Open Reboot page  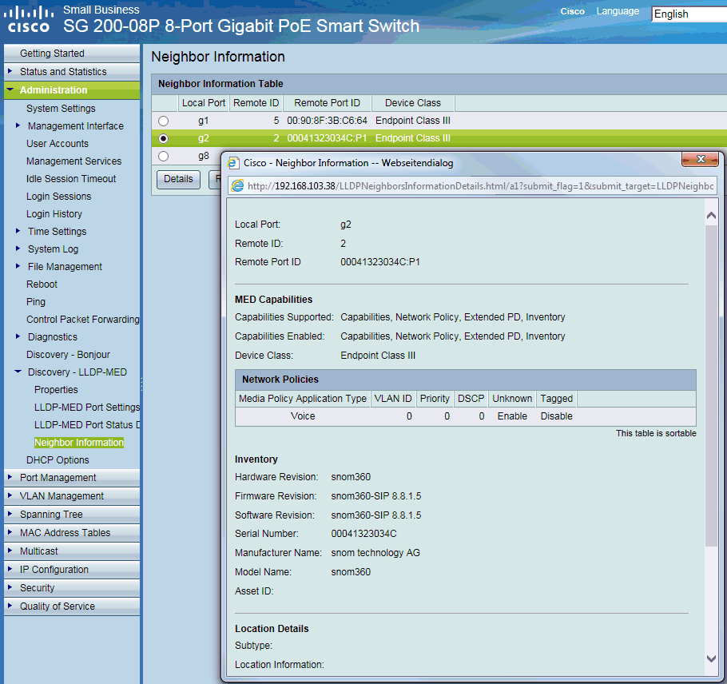pos(42,284)
